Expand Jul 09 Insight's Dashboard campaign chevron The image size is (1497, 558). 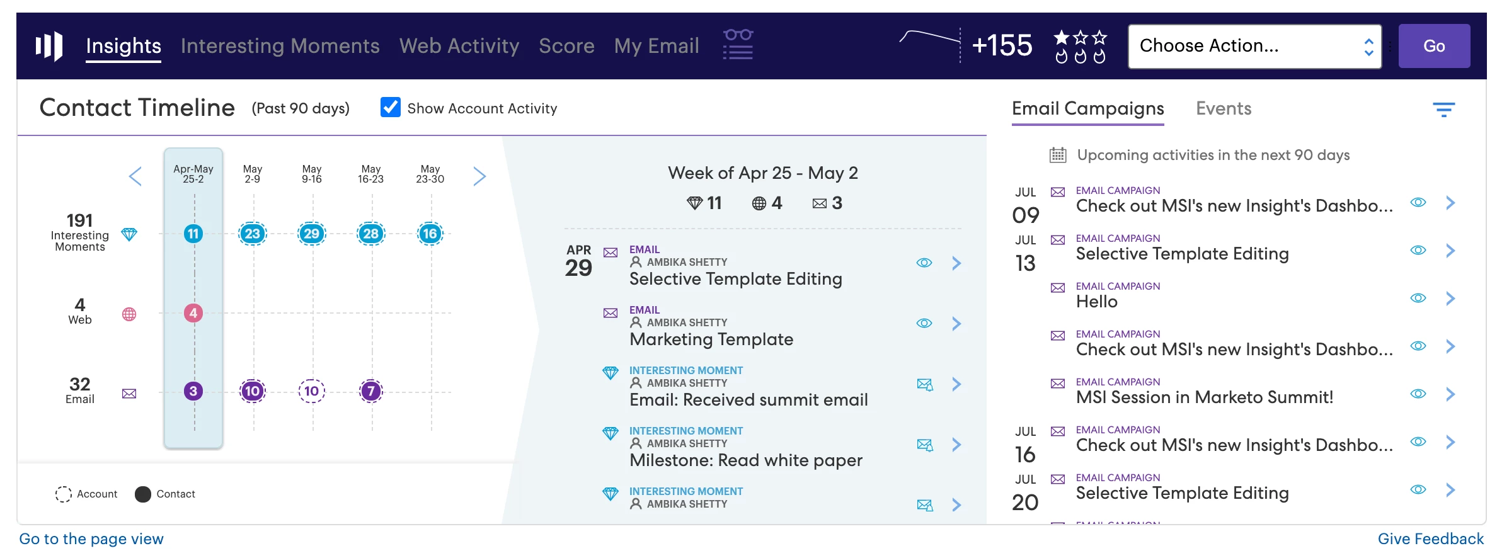pyautogui.click(x=1450, y=203)
